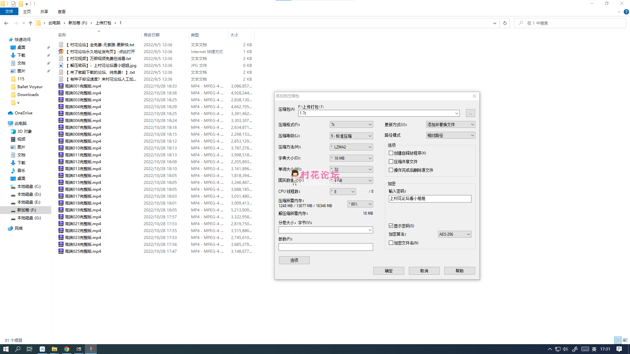Screen dimensions: 630x354
Task: Click the password input field
Action: (x=430, y=199)
